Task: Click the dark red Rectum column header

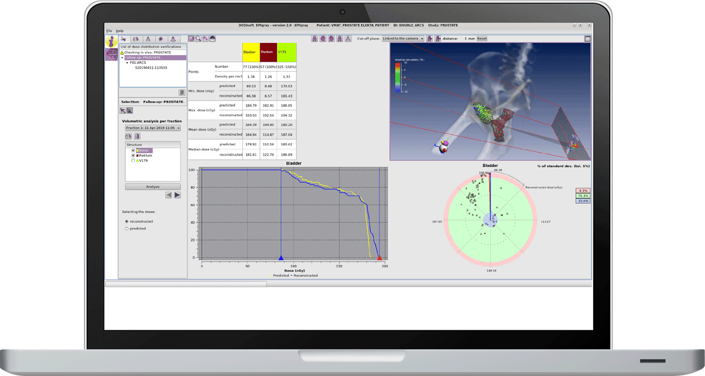Action: click(268, 52)
